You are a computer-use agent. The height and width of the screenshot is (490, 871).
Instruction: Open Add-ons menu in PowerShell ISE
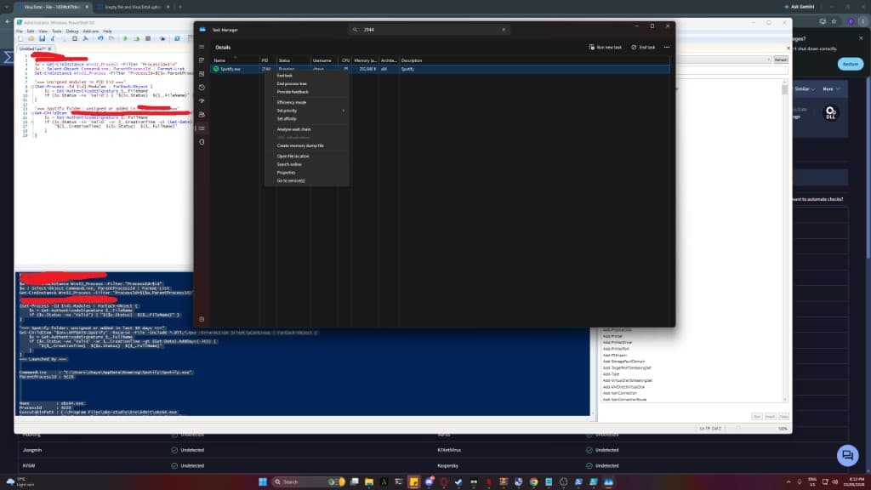pyautogui.click(x=91, y=31)
